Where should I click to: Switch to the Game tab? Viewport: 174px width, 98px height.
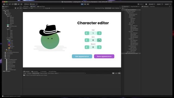33,7
